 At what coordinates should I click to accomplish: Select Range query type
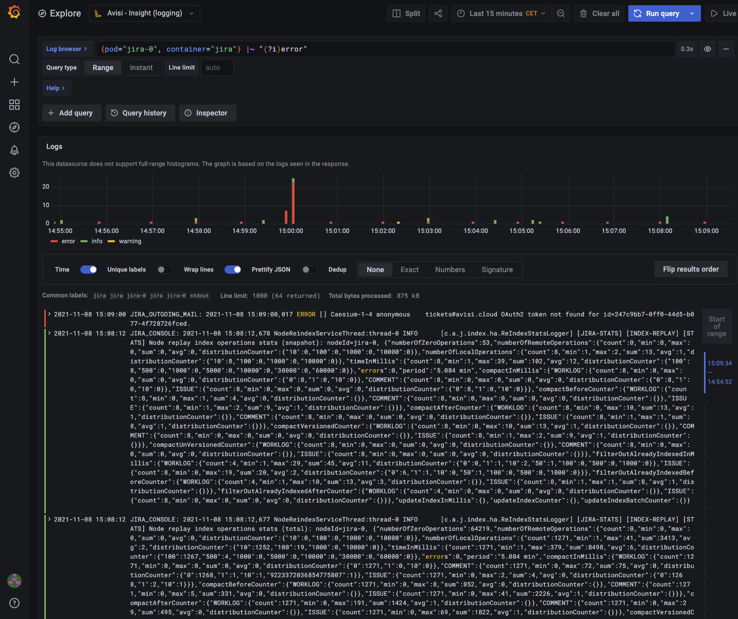103,68
